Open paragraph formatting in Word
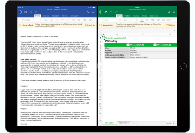195x133 pixels. click(x=85, y=20)
